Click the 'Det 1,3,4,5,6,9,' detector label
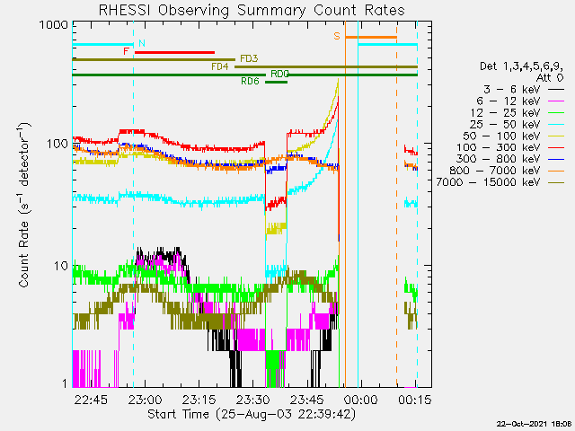This screenshot has height=431, width=575. click(521, 66)
